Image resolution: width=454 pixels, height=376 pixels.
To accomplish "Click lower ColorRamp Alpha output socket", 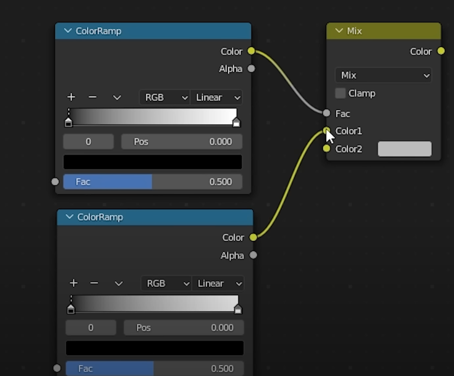I will click(x=253, y=255).
